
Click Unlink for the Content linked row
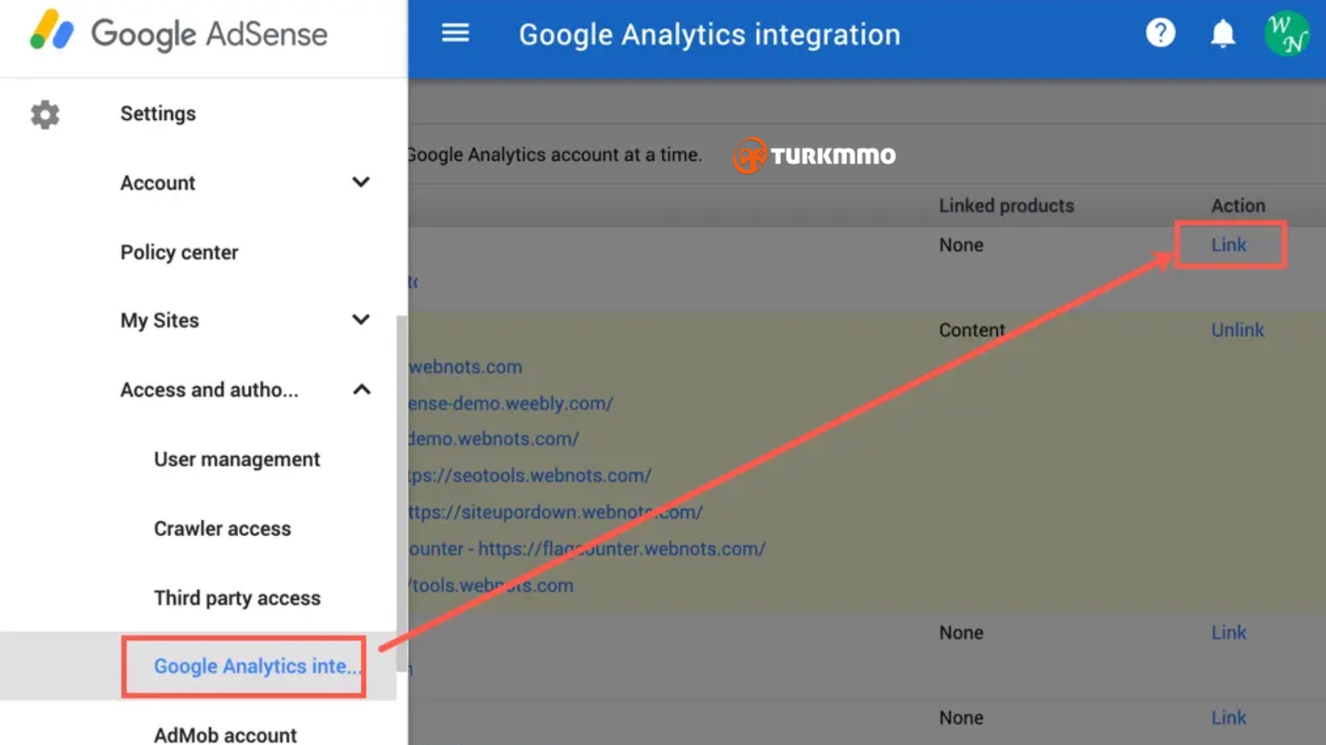1238,330
